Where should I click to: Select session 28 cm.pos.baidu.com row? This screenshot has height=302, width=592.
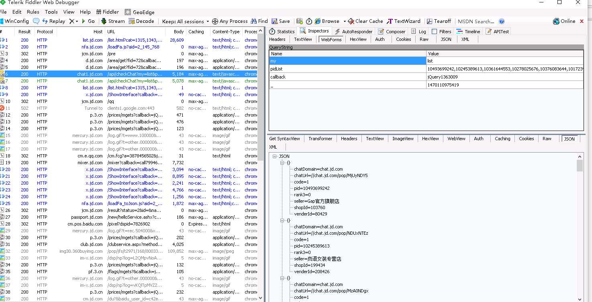click(129, 224)
